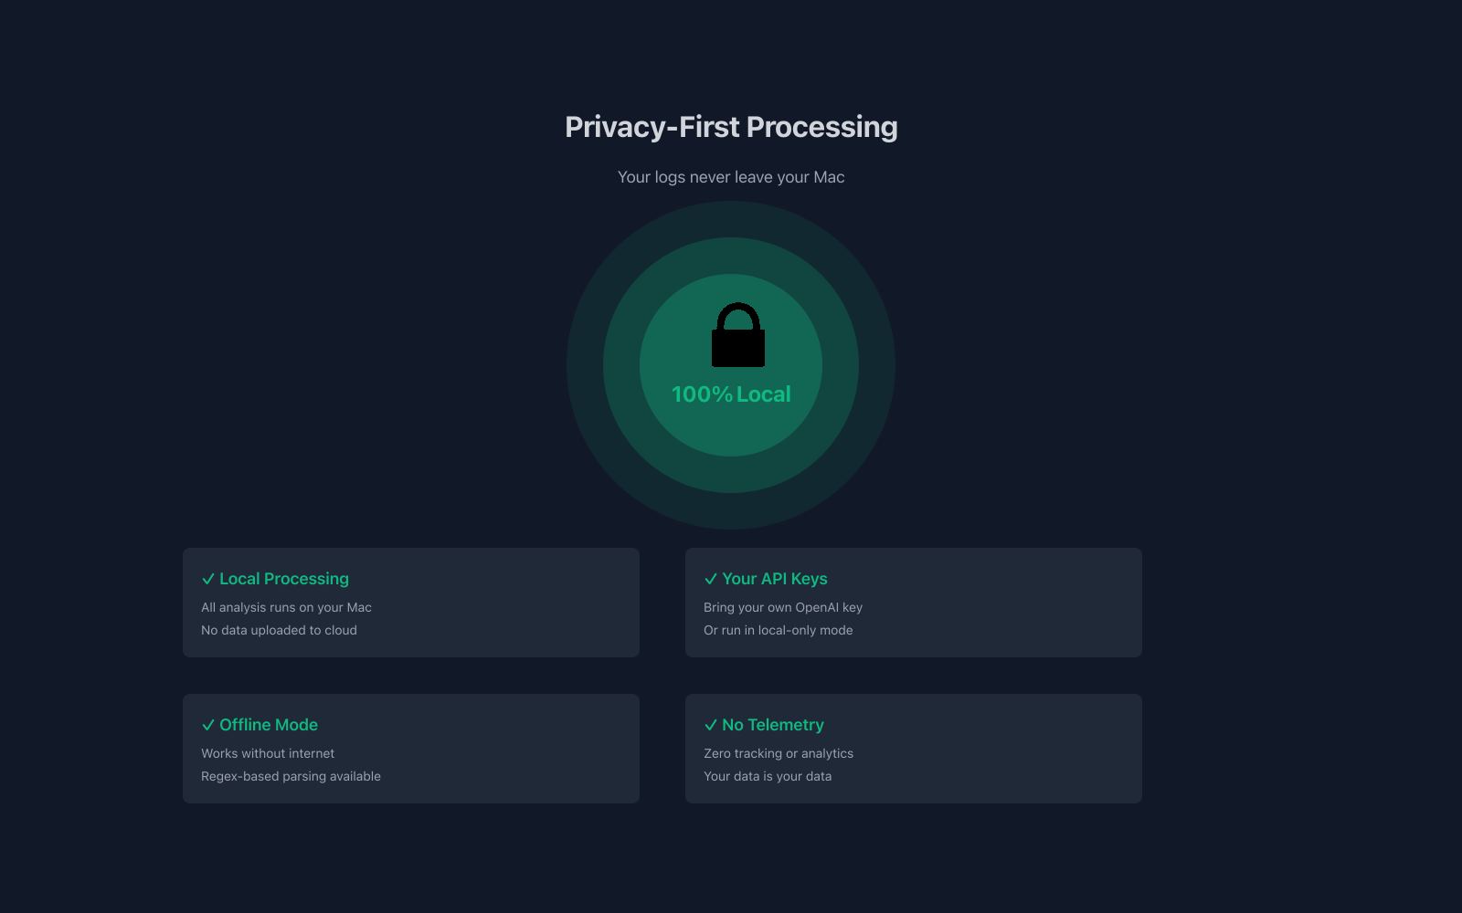1462x913 pixels.
Task: Click "Or run in local-only mode" text
Action: (x=779, y=630)
